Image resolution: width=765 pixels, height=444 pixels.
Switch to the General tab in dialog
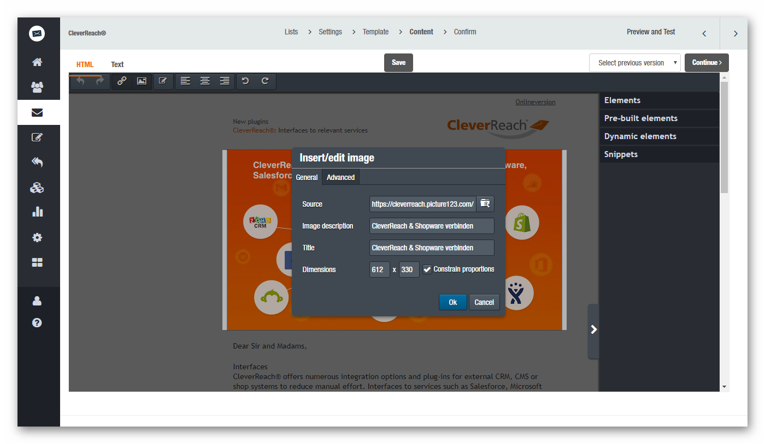click(307, 177)
